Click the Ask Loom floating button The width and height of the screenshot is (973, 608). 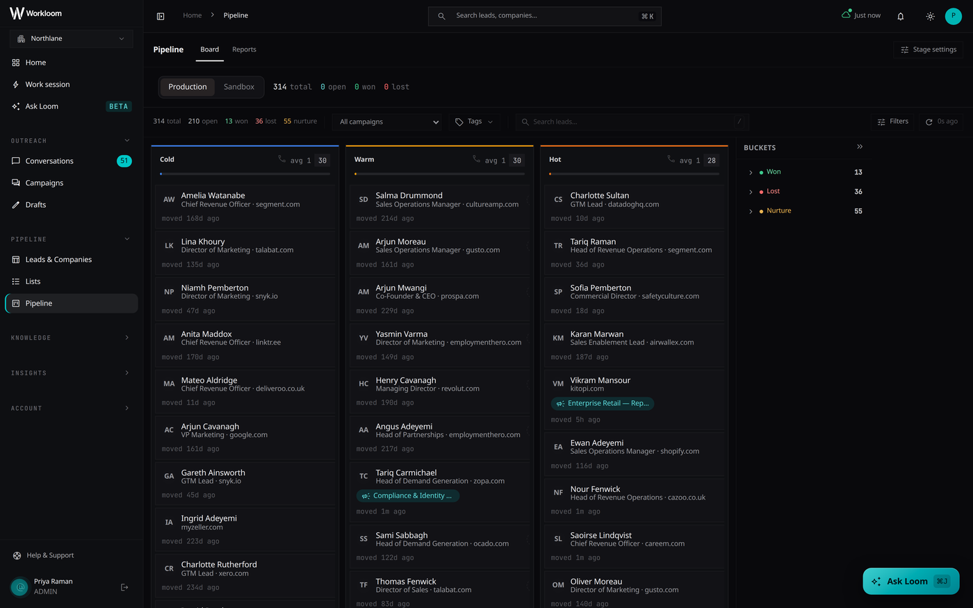[x=911, y=581]
